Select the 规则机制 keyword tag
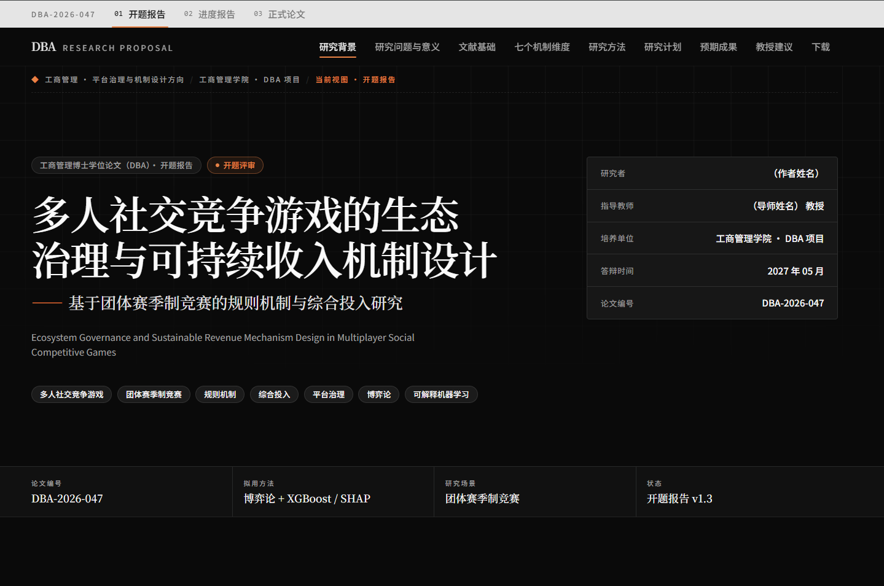884x586 pixels. point(220,394)
